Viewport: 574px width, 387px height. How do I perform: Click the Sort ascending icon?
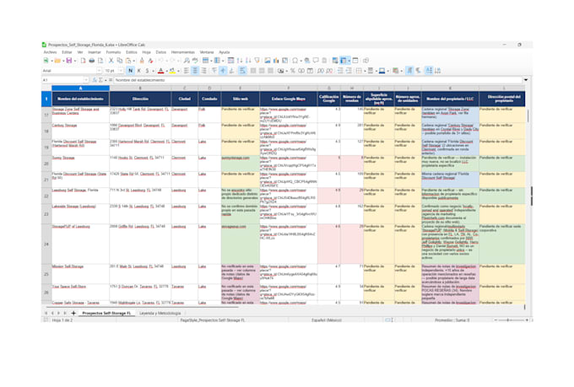(240, 61)
